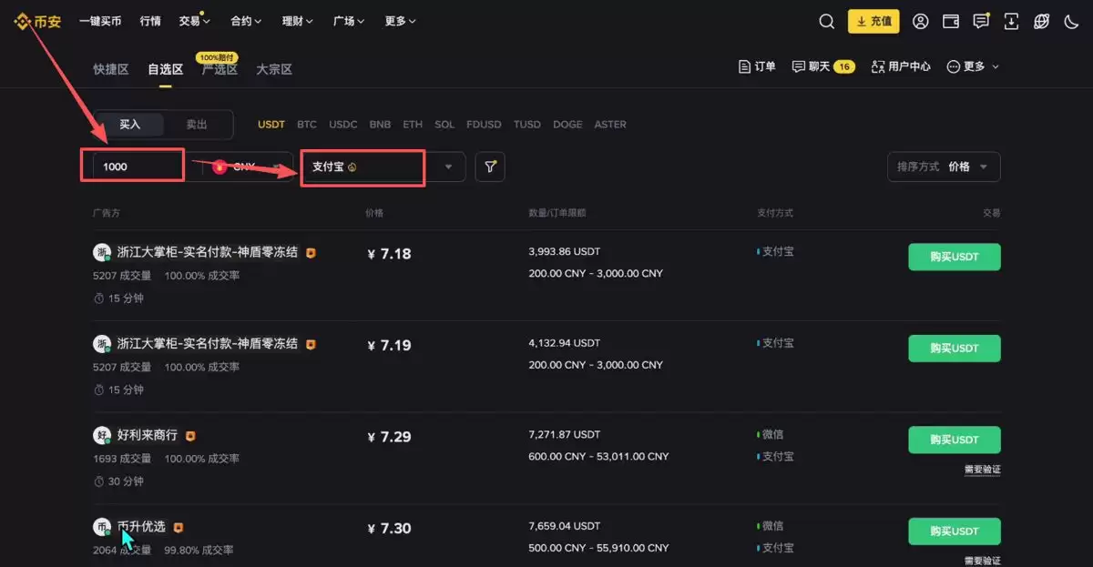Click 需要验证 link under 好利来商行

click(x=982, y=470)
